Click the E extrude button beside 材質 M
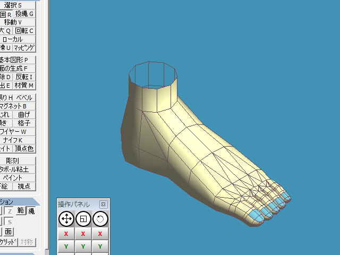The height and width of the screenshot is (255, 340). pyautogui.click(x=6, y=86)
